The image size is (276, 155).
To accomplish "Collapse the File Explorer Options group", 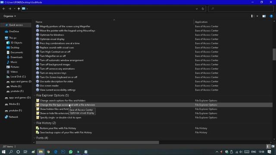I will [x=34, y=96].
